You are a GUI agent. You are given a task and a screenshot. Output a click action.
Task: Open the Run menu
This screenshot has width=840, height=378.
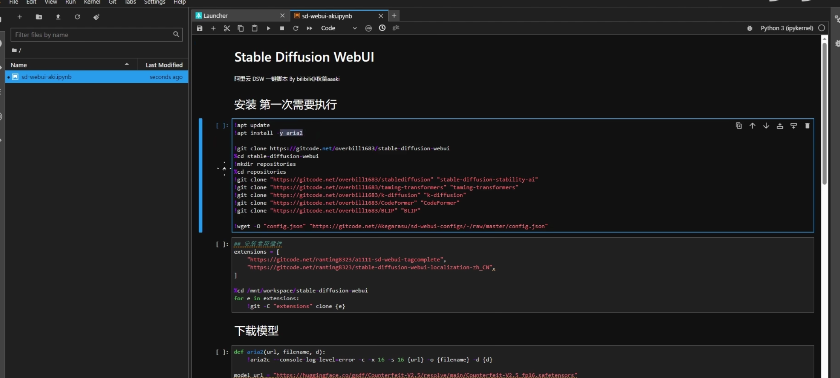click(x=70, y=2)
